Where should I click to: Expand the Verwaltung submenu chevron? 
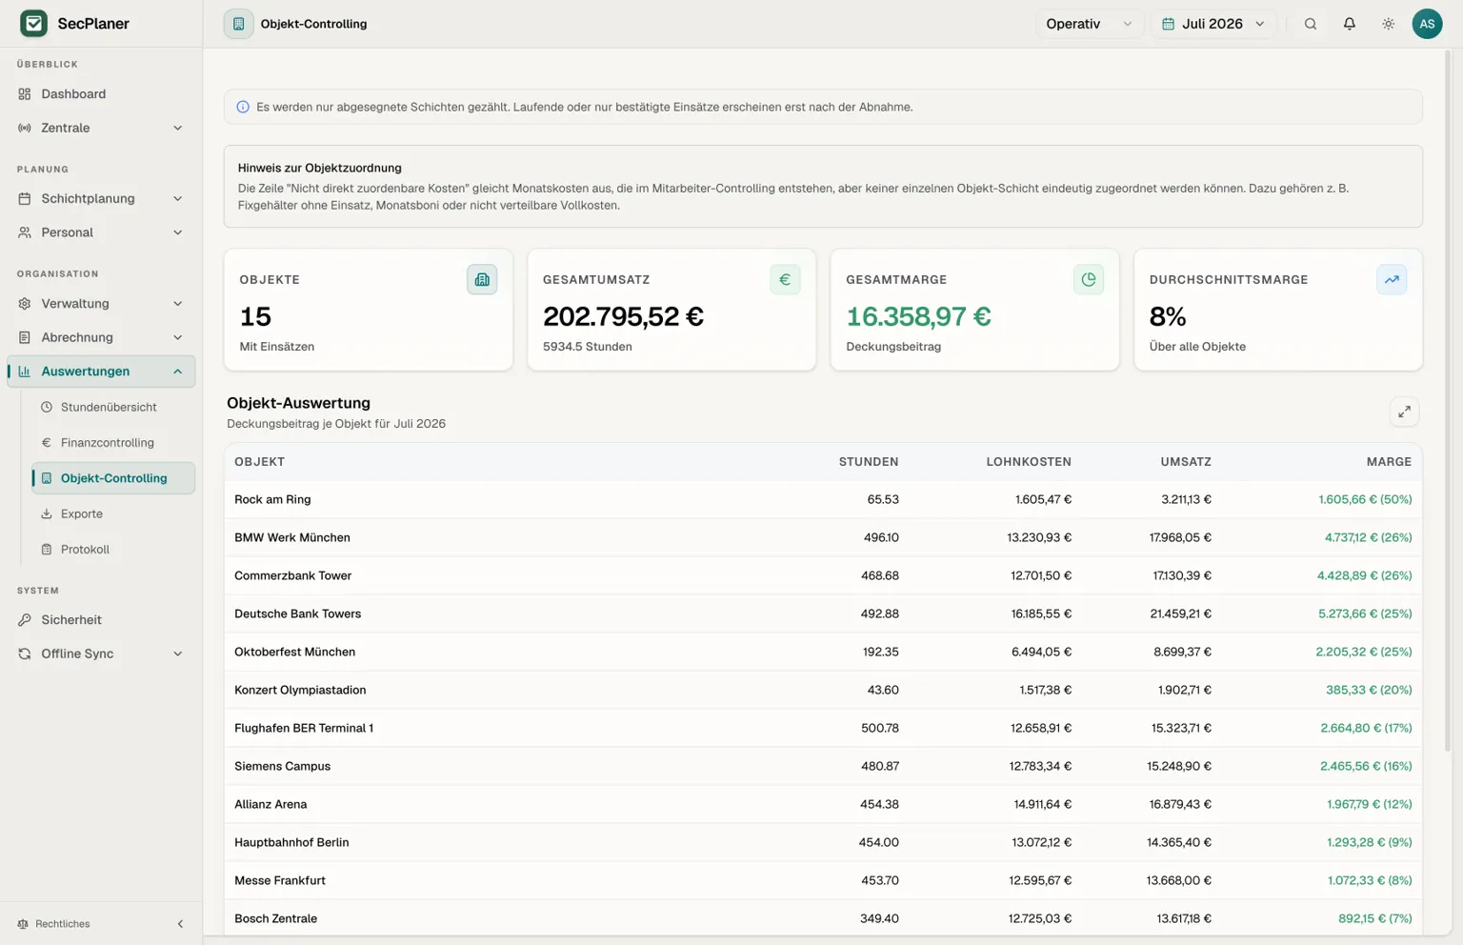[177, 304]
